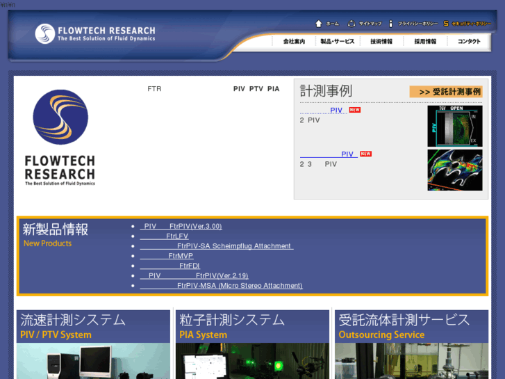Click the 受託計測事例 orange button

click(446, 92)
